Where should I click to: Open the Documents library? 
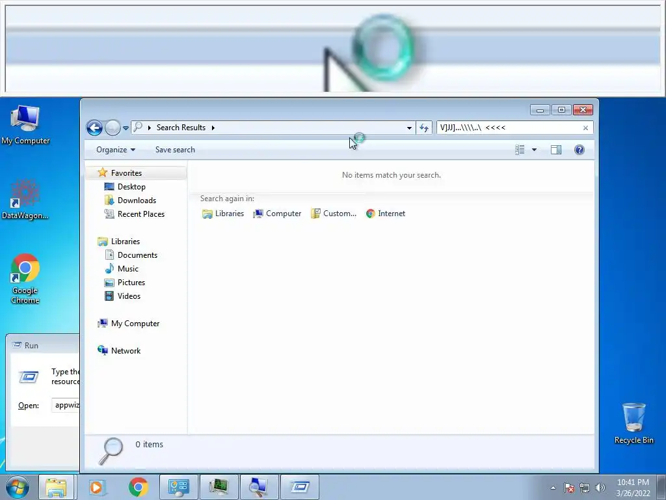click(137, 255)
